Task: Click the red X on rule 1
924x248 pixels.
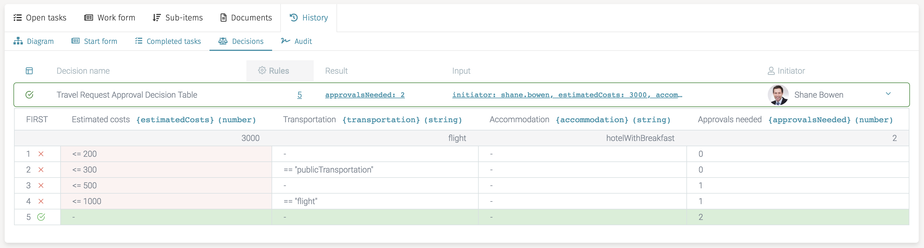Action: click(x=41, y=154)
